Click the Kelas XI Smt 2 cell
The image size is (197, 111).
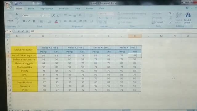[128, 47]
